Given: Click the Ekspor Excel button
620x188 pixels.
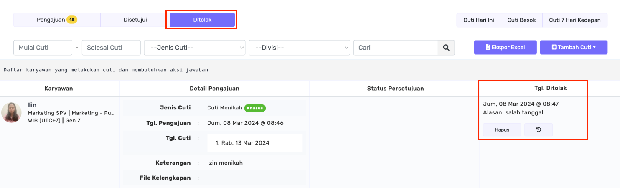Looking at the screenshot, I should 505,48.
